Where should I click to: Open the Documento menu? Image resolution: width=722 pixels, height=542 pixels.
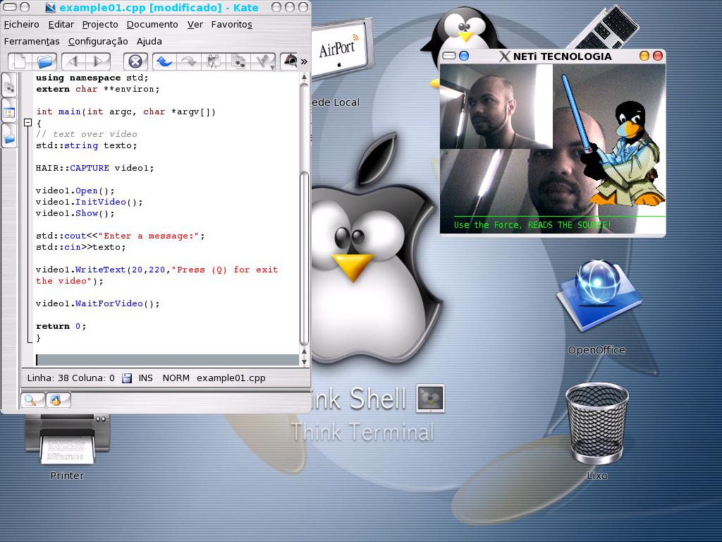click(x=152, y=25)
